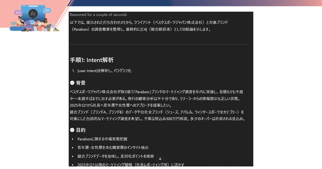Click bullet '若年層・女性層を含む購買層のインサイト抽出'
The image size is (322, 169).
(x=113, y=148)
